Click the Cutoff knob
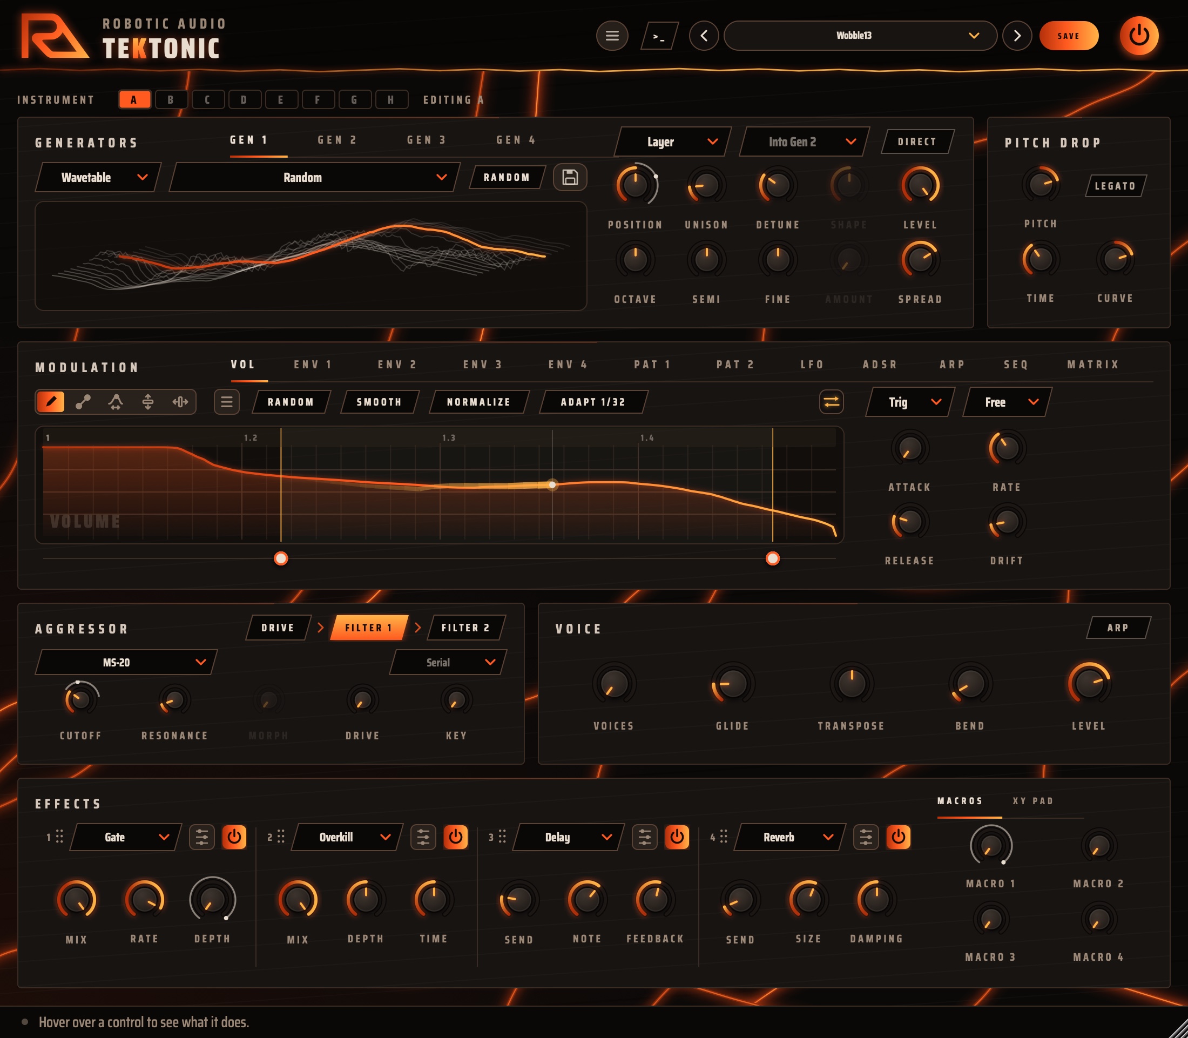The height and width of the screenshot is (1038, 1188). (80, 700)
